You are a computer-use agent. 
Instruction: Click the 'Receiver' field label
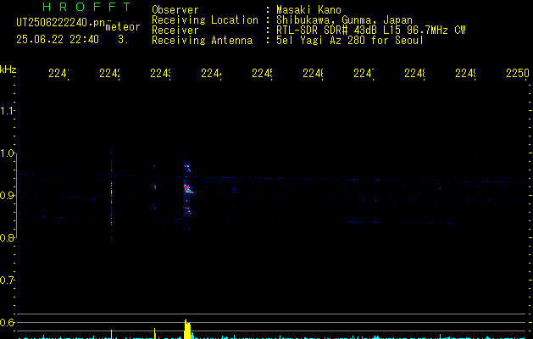pos(175,31)
